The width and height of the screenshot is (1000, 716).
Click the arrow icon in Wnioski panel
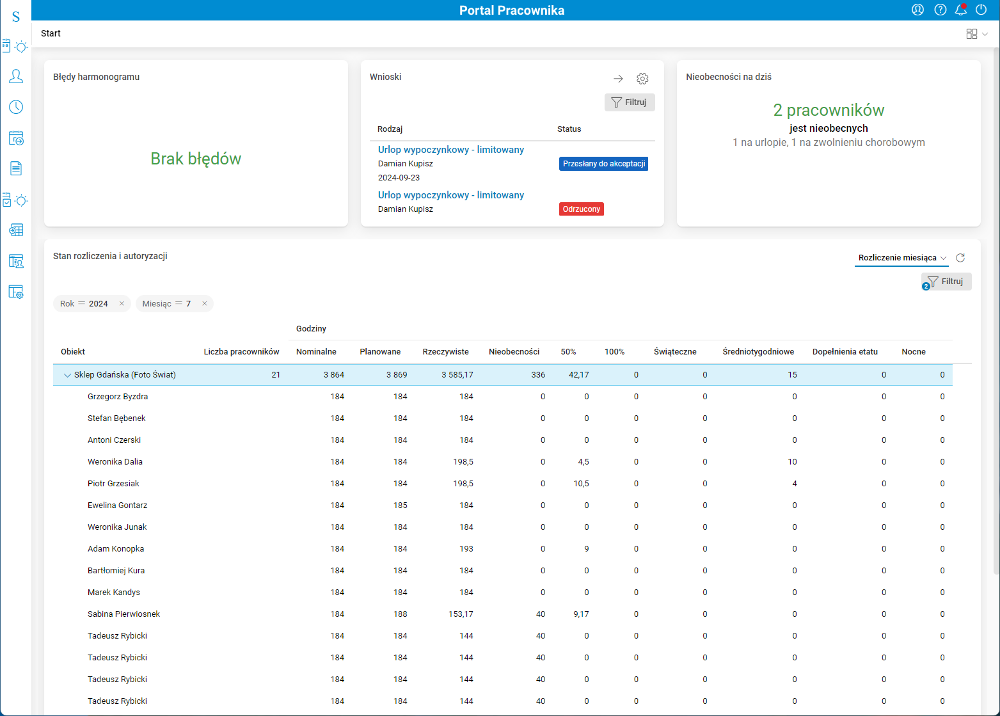pos(618,79)
